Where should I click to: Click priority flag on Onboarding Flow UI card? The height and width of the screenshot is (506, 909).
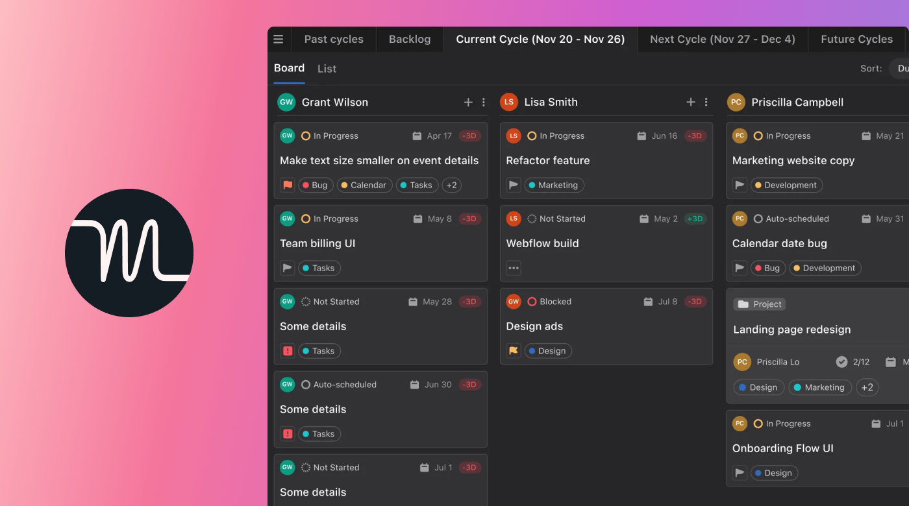740,473
